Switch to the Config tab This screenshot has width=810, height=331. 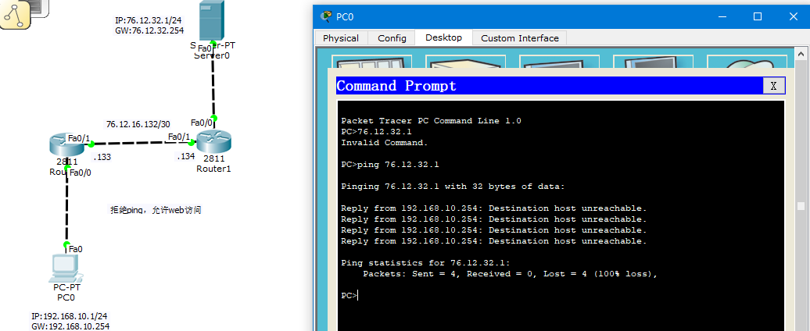click(392, 38)
